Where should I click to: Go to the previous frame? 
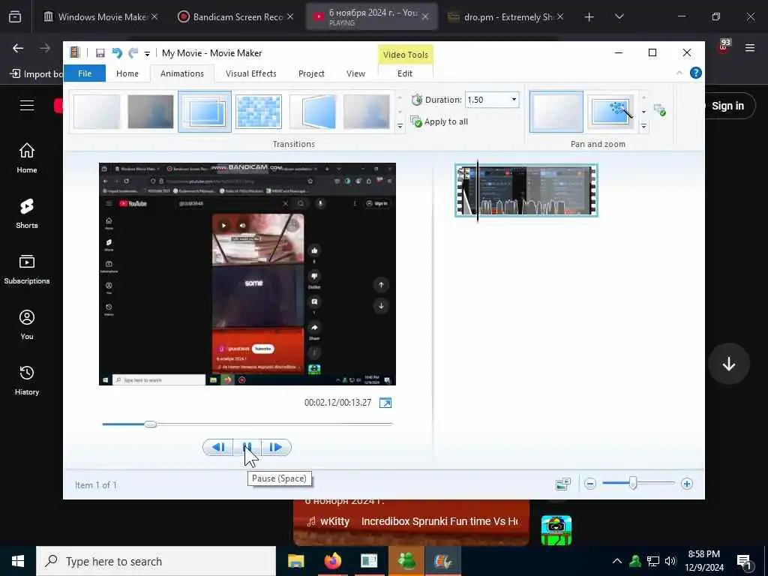point(218,447)
